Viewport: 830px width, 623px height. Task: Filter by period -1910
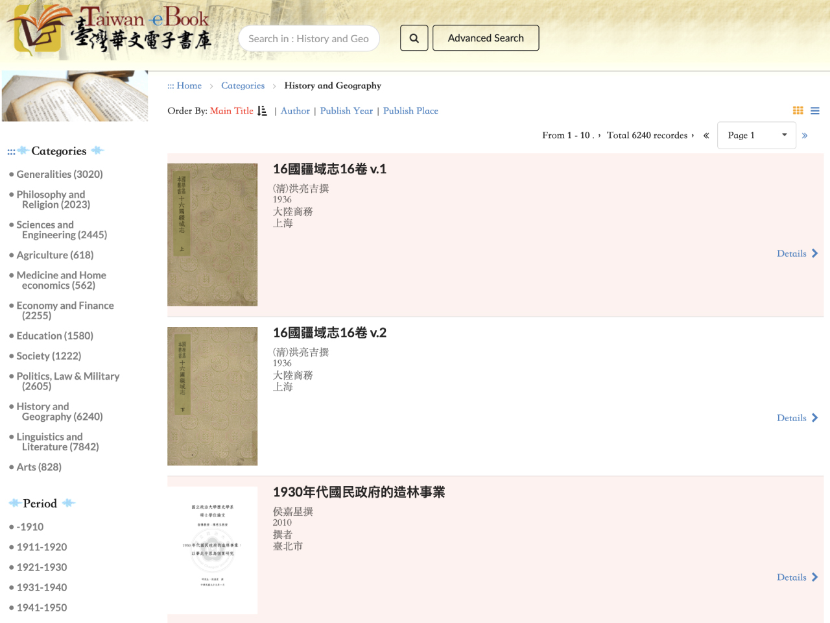[30, 527]
